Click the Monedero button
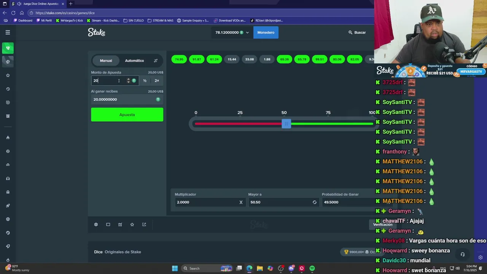Image resolution: width=487 pixels, height=274 pixels. pos(266,32)
